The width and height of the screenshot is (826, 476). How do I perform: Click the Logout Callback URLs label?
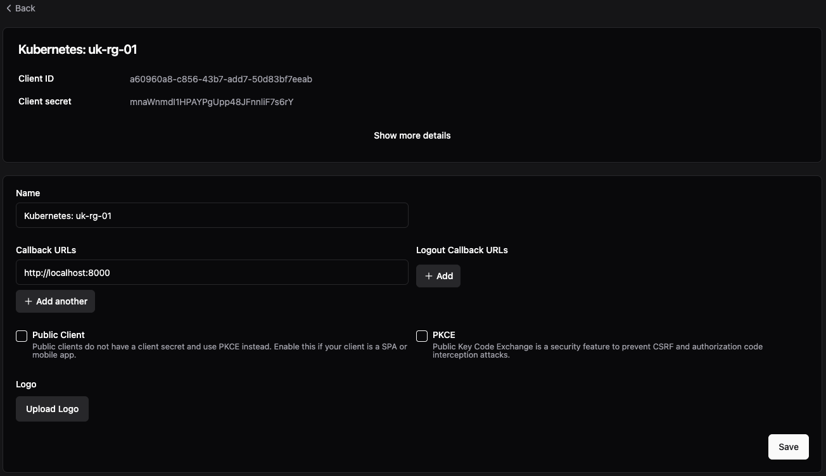click(x=462, y=250)
